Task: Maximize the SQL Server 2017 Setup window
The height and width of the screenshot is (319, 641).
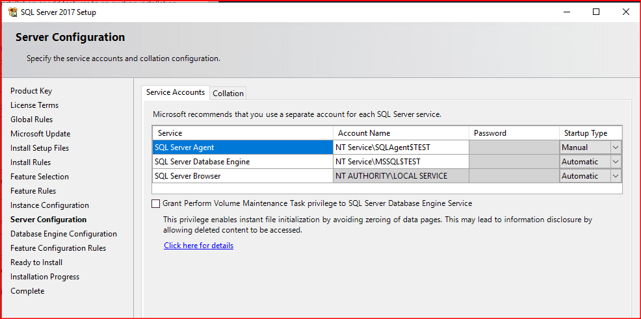Action: pyautogui.click(x=596, y=12)
